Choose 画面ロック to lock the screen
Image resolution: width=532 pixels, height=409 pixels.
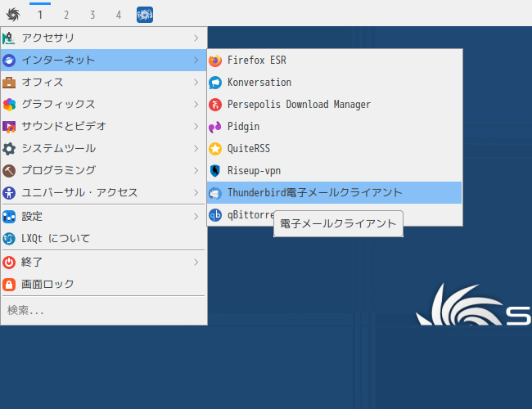[103, 284]
